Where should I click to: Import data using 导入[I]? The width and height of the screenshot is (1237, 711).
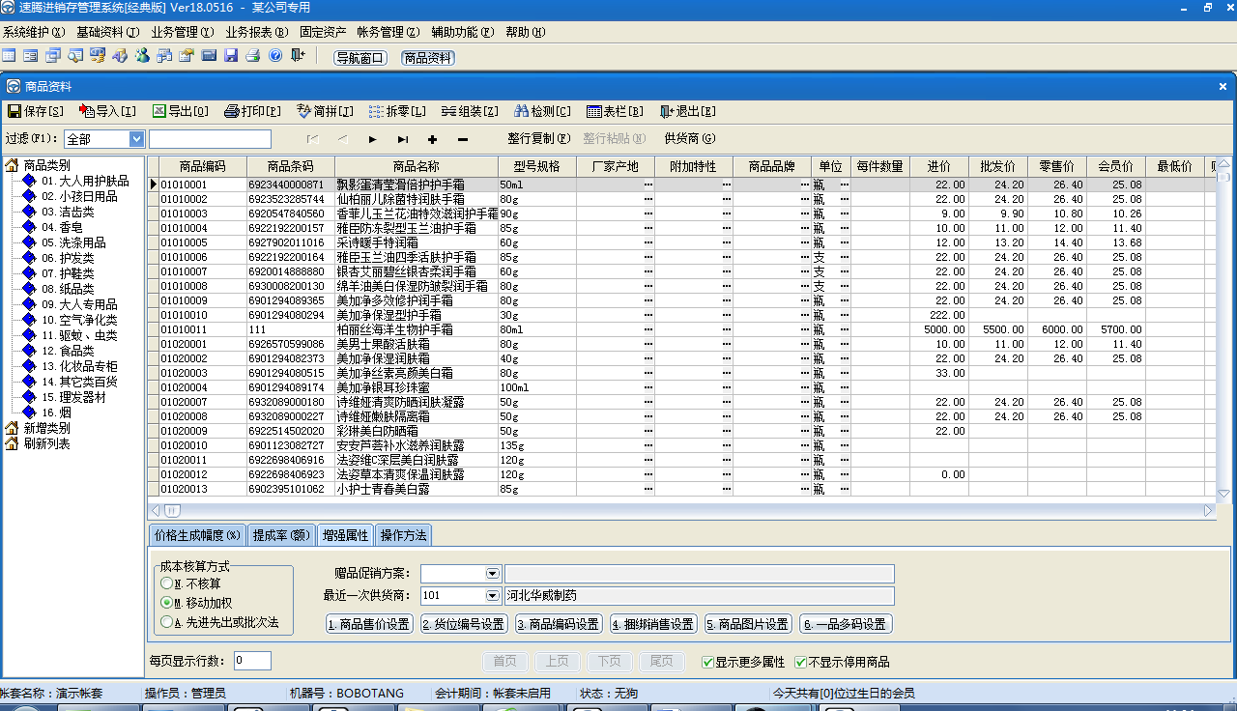[x=108, y=111]
